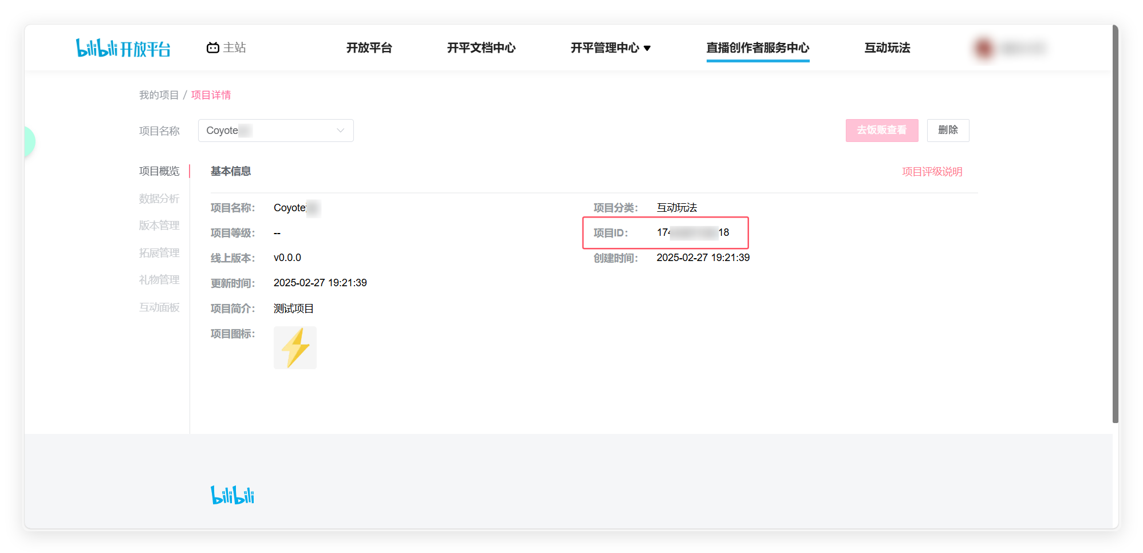The width and height of the screenshot is (1143, 553).
Task: Click the 项目ID value field
Action: click(x=693, y=232)
